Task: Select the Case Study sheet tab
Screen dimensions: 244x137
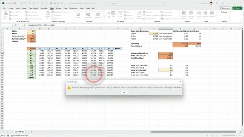Action: pyautogui.click(x=19, y=132)
